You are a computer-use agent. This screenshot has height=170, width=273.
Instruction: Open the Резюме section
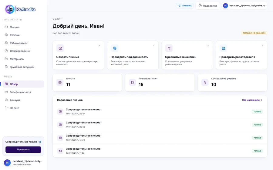point(23,35)
